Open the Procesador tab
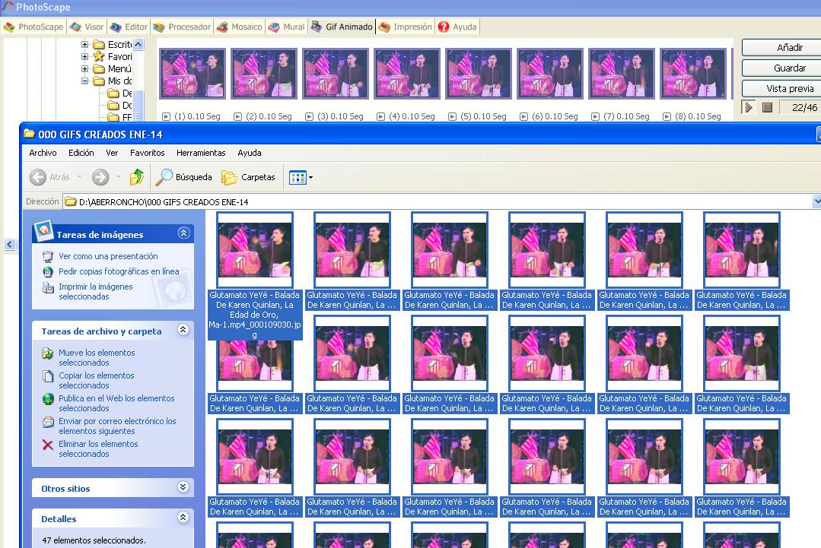This screenshot has height=548, width=821. pyautogui.click(x=182, y=27)
